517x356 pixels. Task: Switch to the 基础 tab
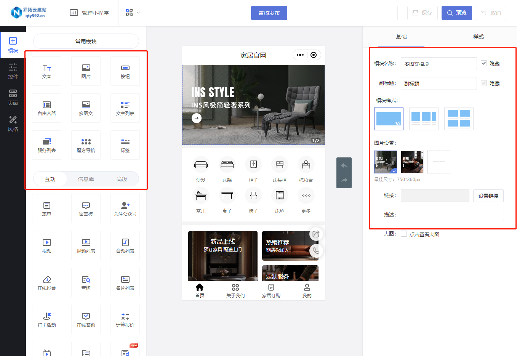pyautogui.click(x=401, y=37)
